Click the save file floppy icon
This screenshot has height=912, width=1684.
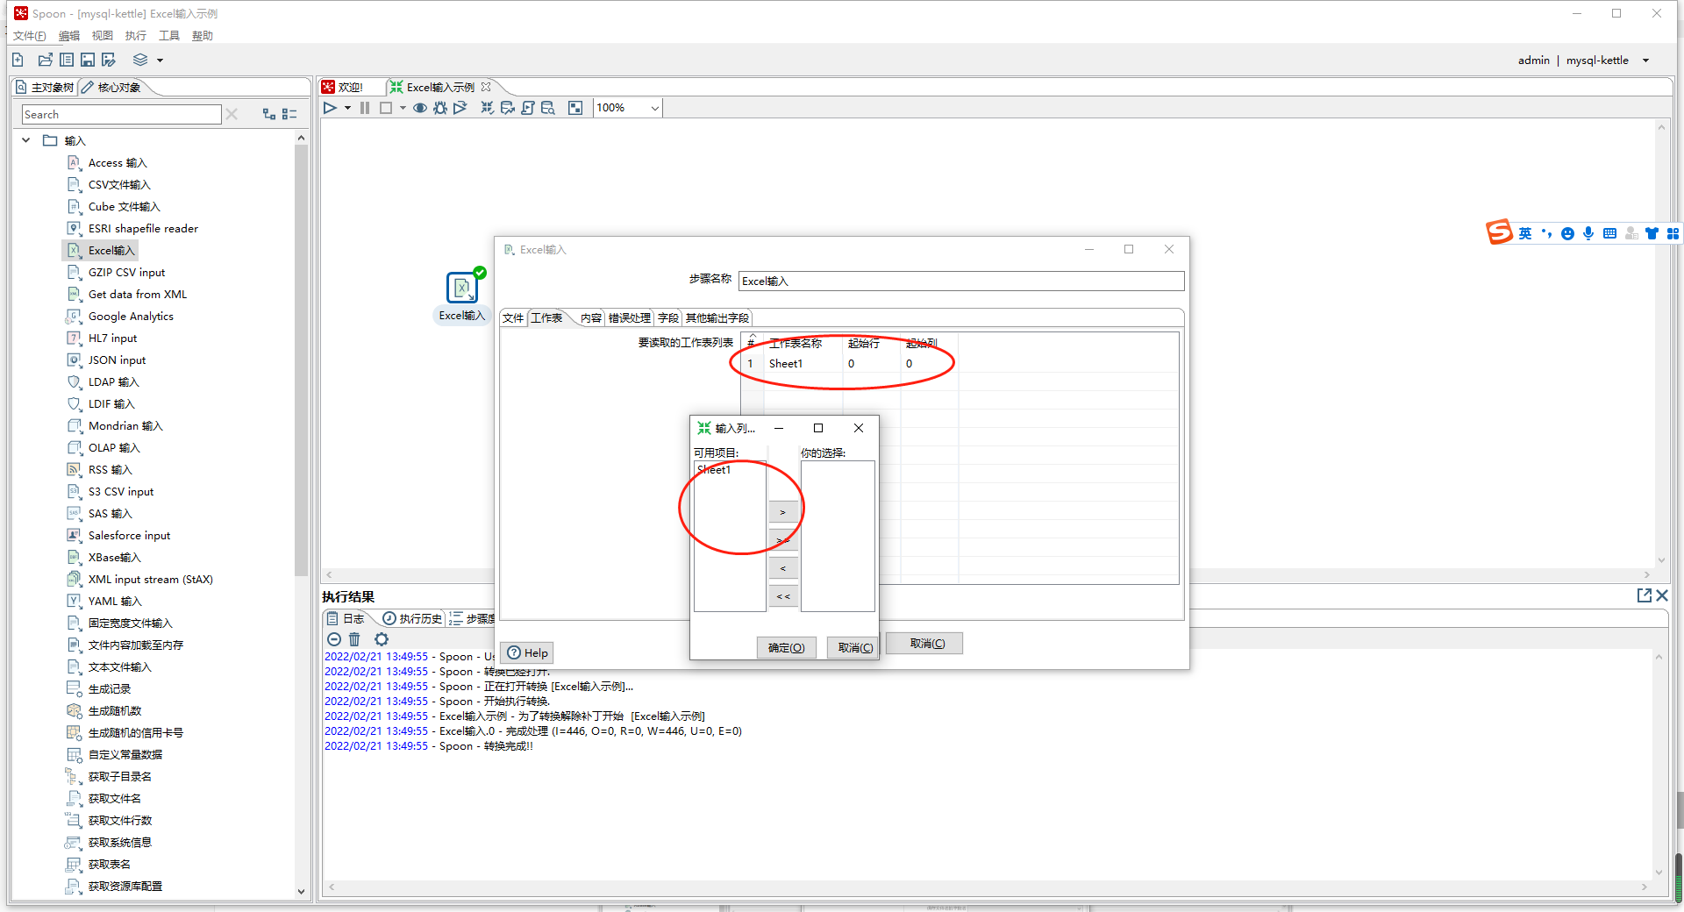88,60
